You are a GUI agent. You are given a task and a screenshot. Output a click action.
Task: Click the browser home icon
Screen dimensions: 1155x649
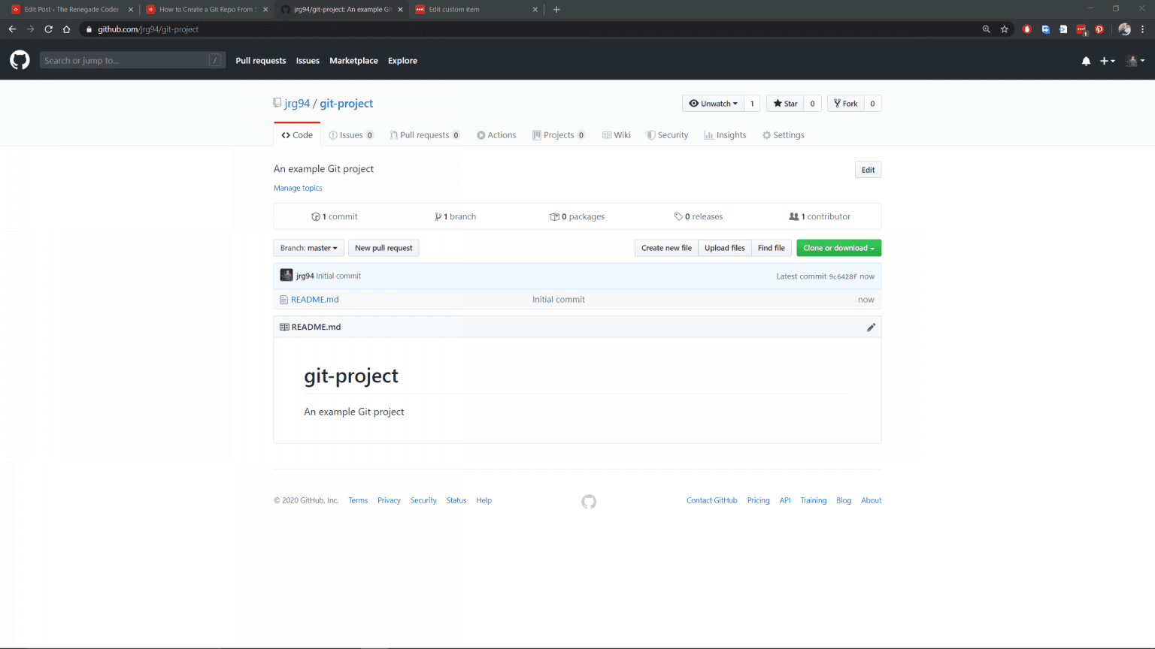coord(66,29)
